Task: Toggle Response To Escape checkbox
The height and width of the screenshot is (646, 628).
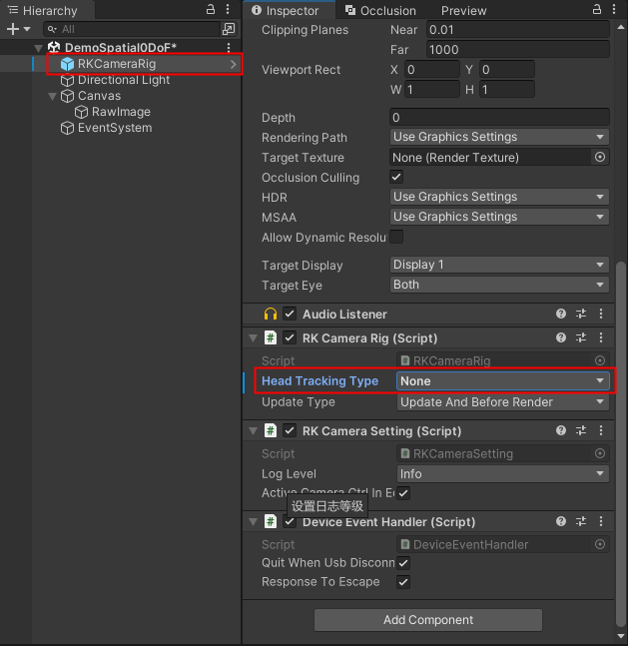Action: (x=403, y=582)
